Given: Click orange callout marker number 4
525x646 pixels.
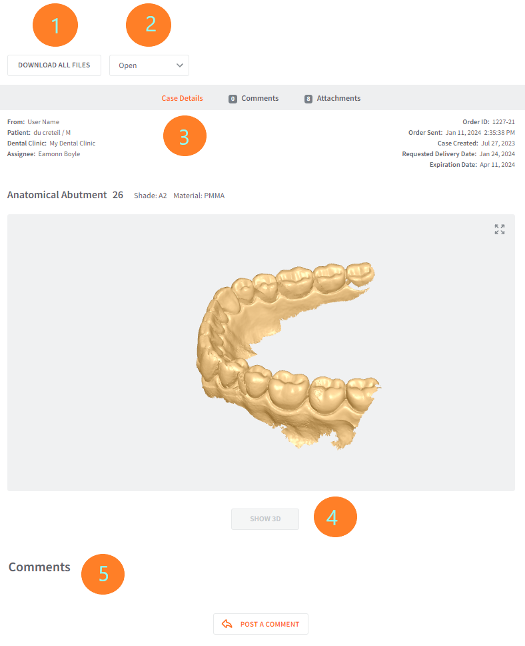Looking at the screenshot, I should (x=335, y=517).
